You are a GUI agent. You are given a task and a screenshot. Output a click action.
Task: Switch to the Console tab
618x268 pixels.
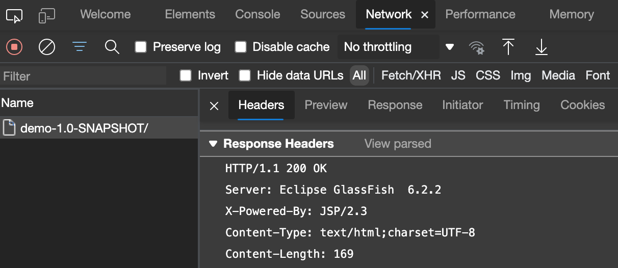pos(257,14)
